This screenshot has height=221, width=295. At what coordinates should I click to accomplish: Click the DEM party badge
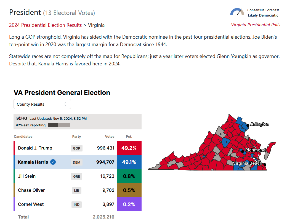tap(76, 162)
